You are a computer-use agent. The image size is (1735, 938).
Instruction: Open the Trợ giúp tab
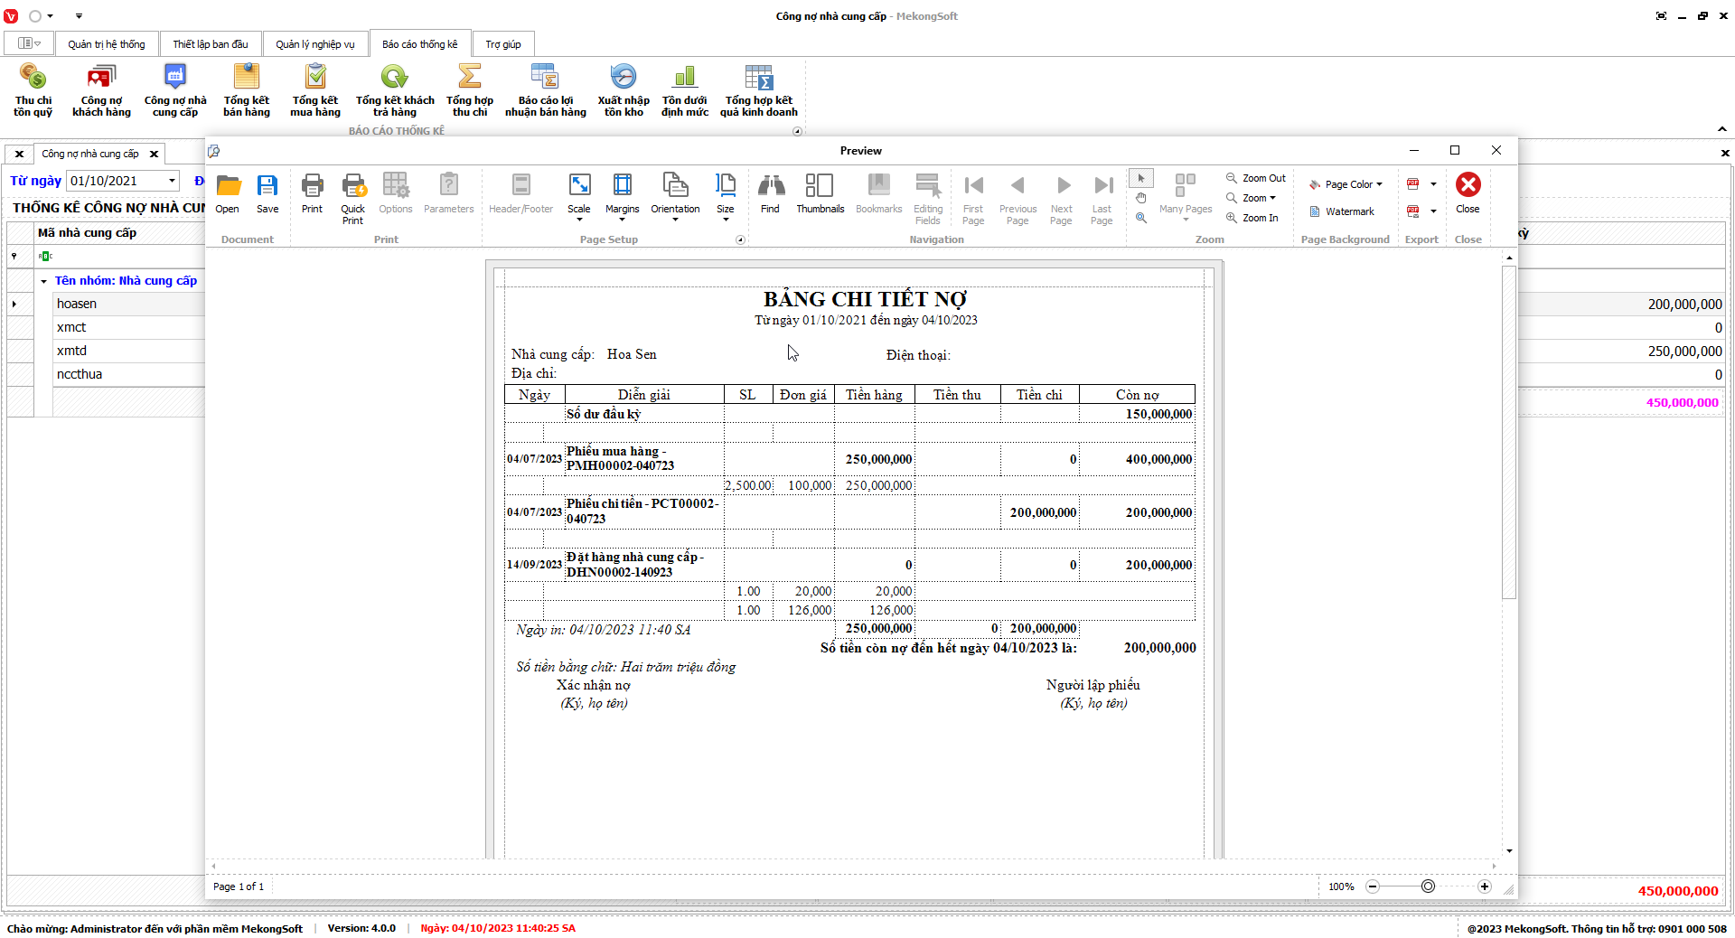click(503, 44)
